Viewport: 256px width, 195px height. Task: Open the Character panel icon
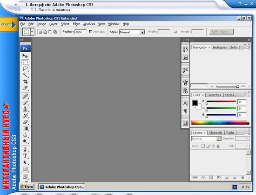[x=185, y=103]
